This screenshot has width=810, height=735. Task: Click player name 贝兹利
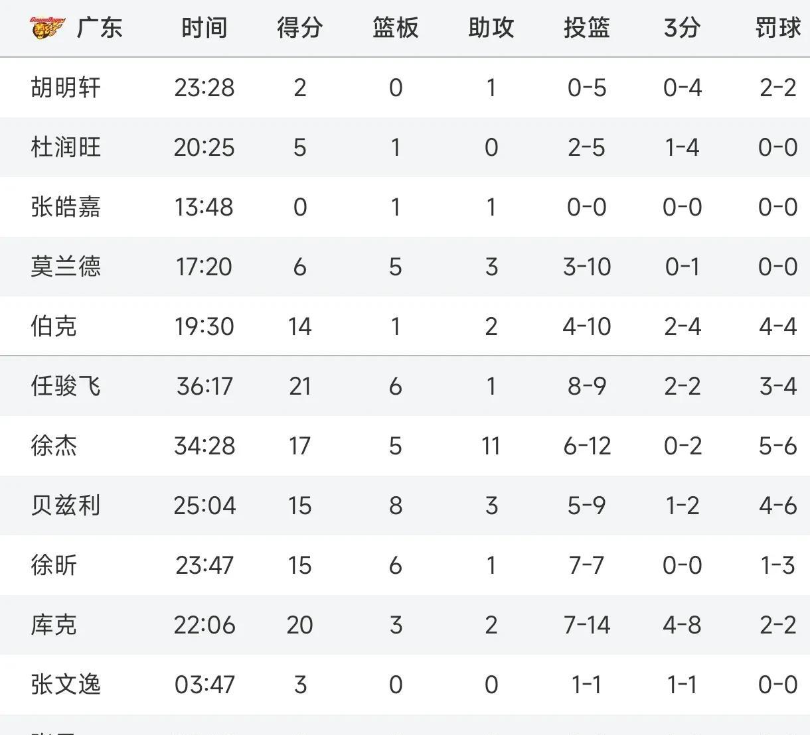[66, 505]
